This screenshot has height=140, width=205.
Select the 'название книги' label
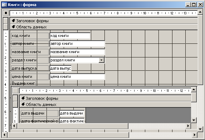coord(30,52)
